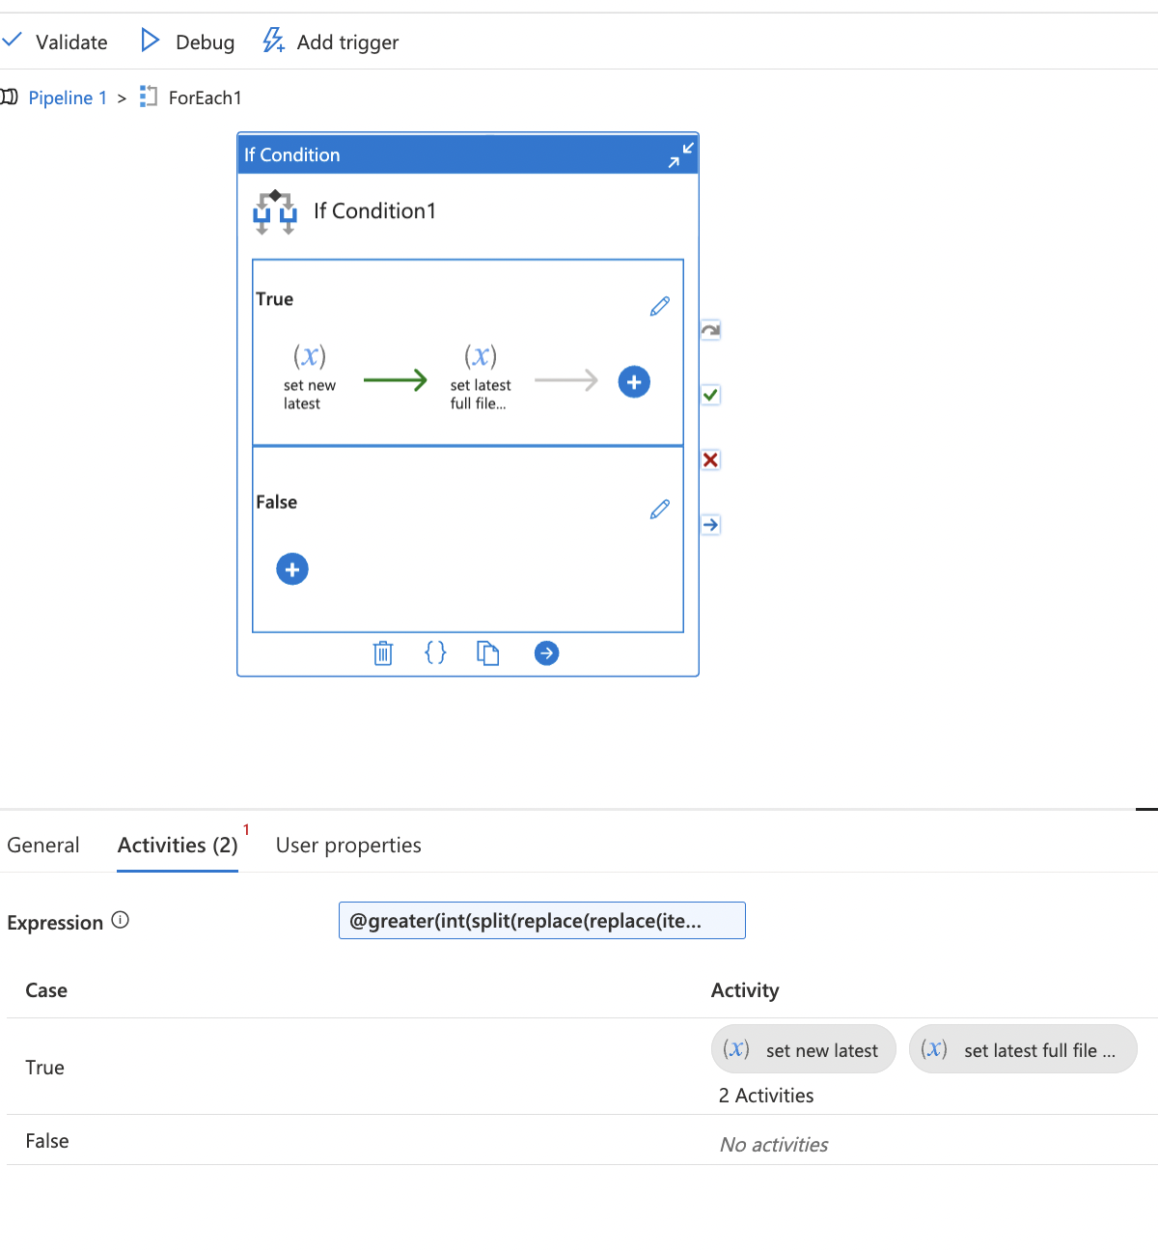1158x1251 pixels.
Task: Click the Validate checkmark button
Action: (x=54, y=42)
